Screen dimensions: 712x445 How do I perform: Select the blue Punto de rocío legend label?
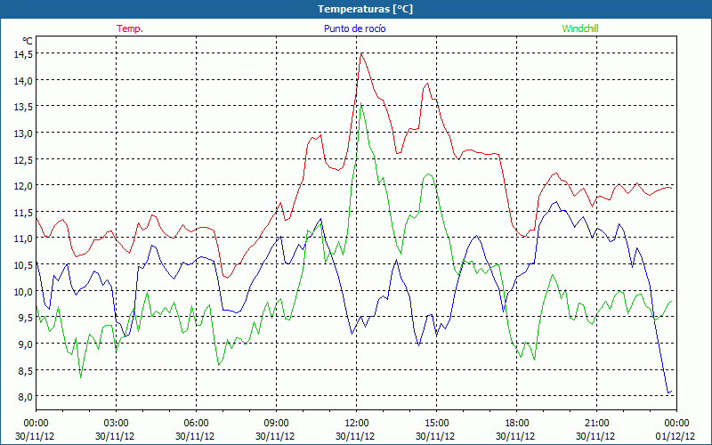pos(354,28)
